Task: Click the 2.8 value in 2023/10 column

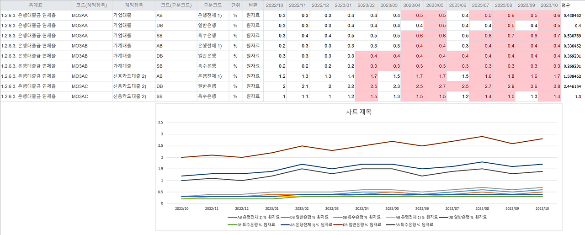Action: pos(550,86)
